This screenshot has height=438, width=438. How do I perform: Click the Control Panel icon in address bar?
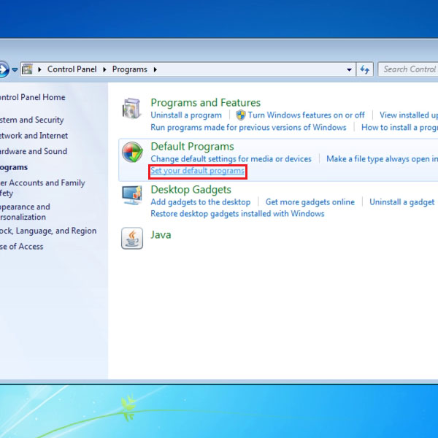click(x=28, y=69)
